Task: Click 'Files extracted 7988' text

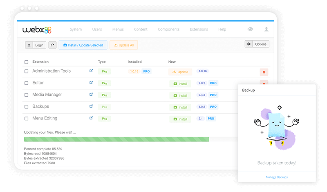Action: click(39, 163)
